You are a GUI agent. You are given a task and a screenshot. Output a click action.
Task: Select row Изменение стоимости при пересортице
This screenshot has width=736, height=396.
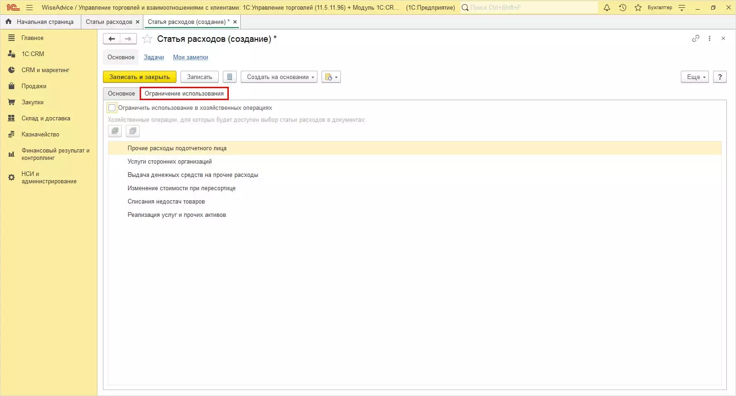click(x=415, y=188)
